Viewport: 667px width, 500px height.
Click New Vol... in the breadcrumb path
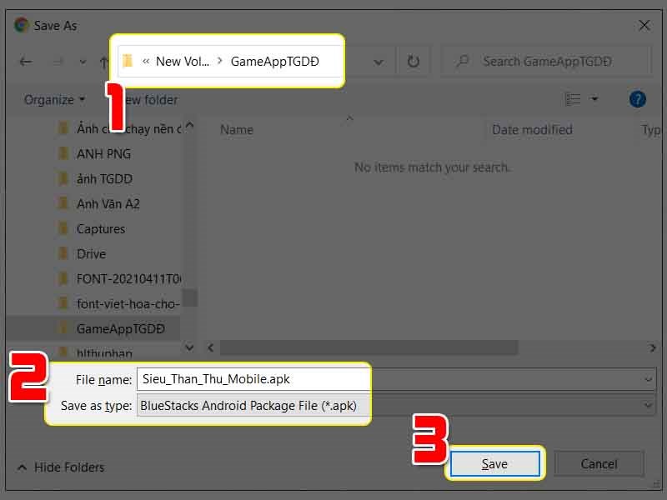click(183, 60)
